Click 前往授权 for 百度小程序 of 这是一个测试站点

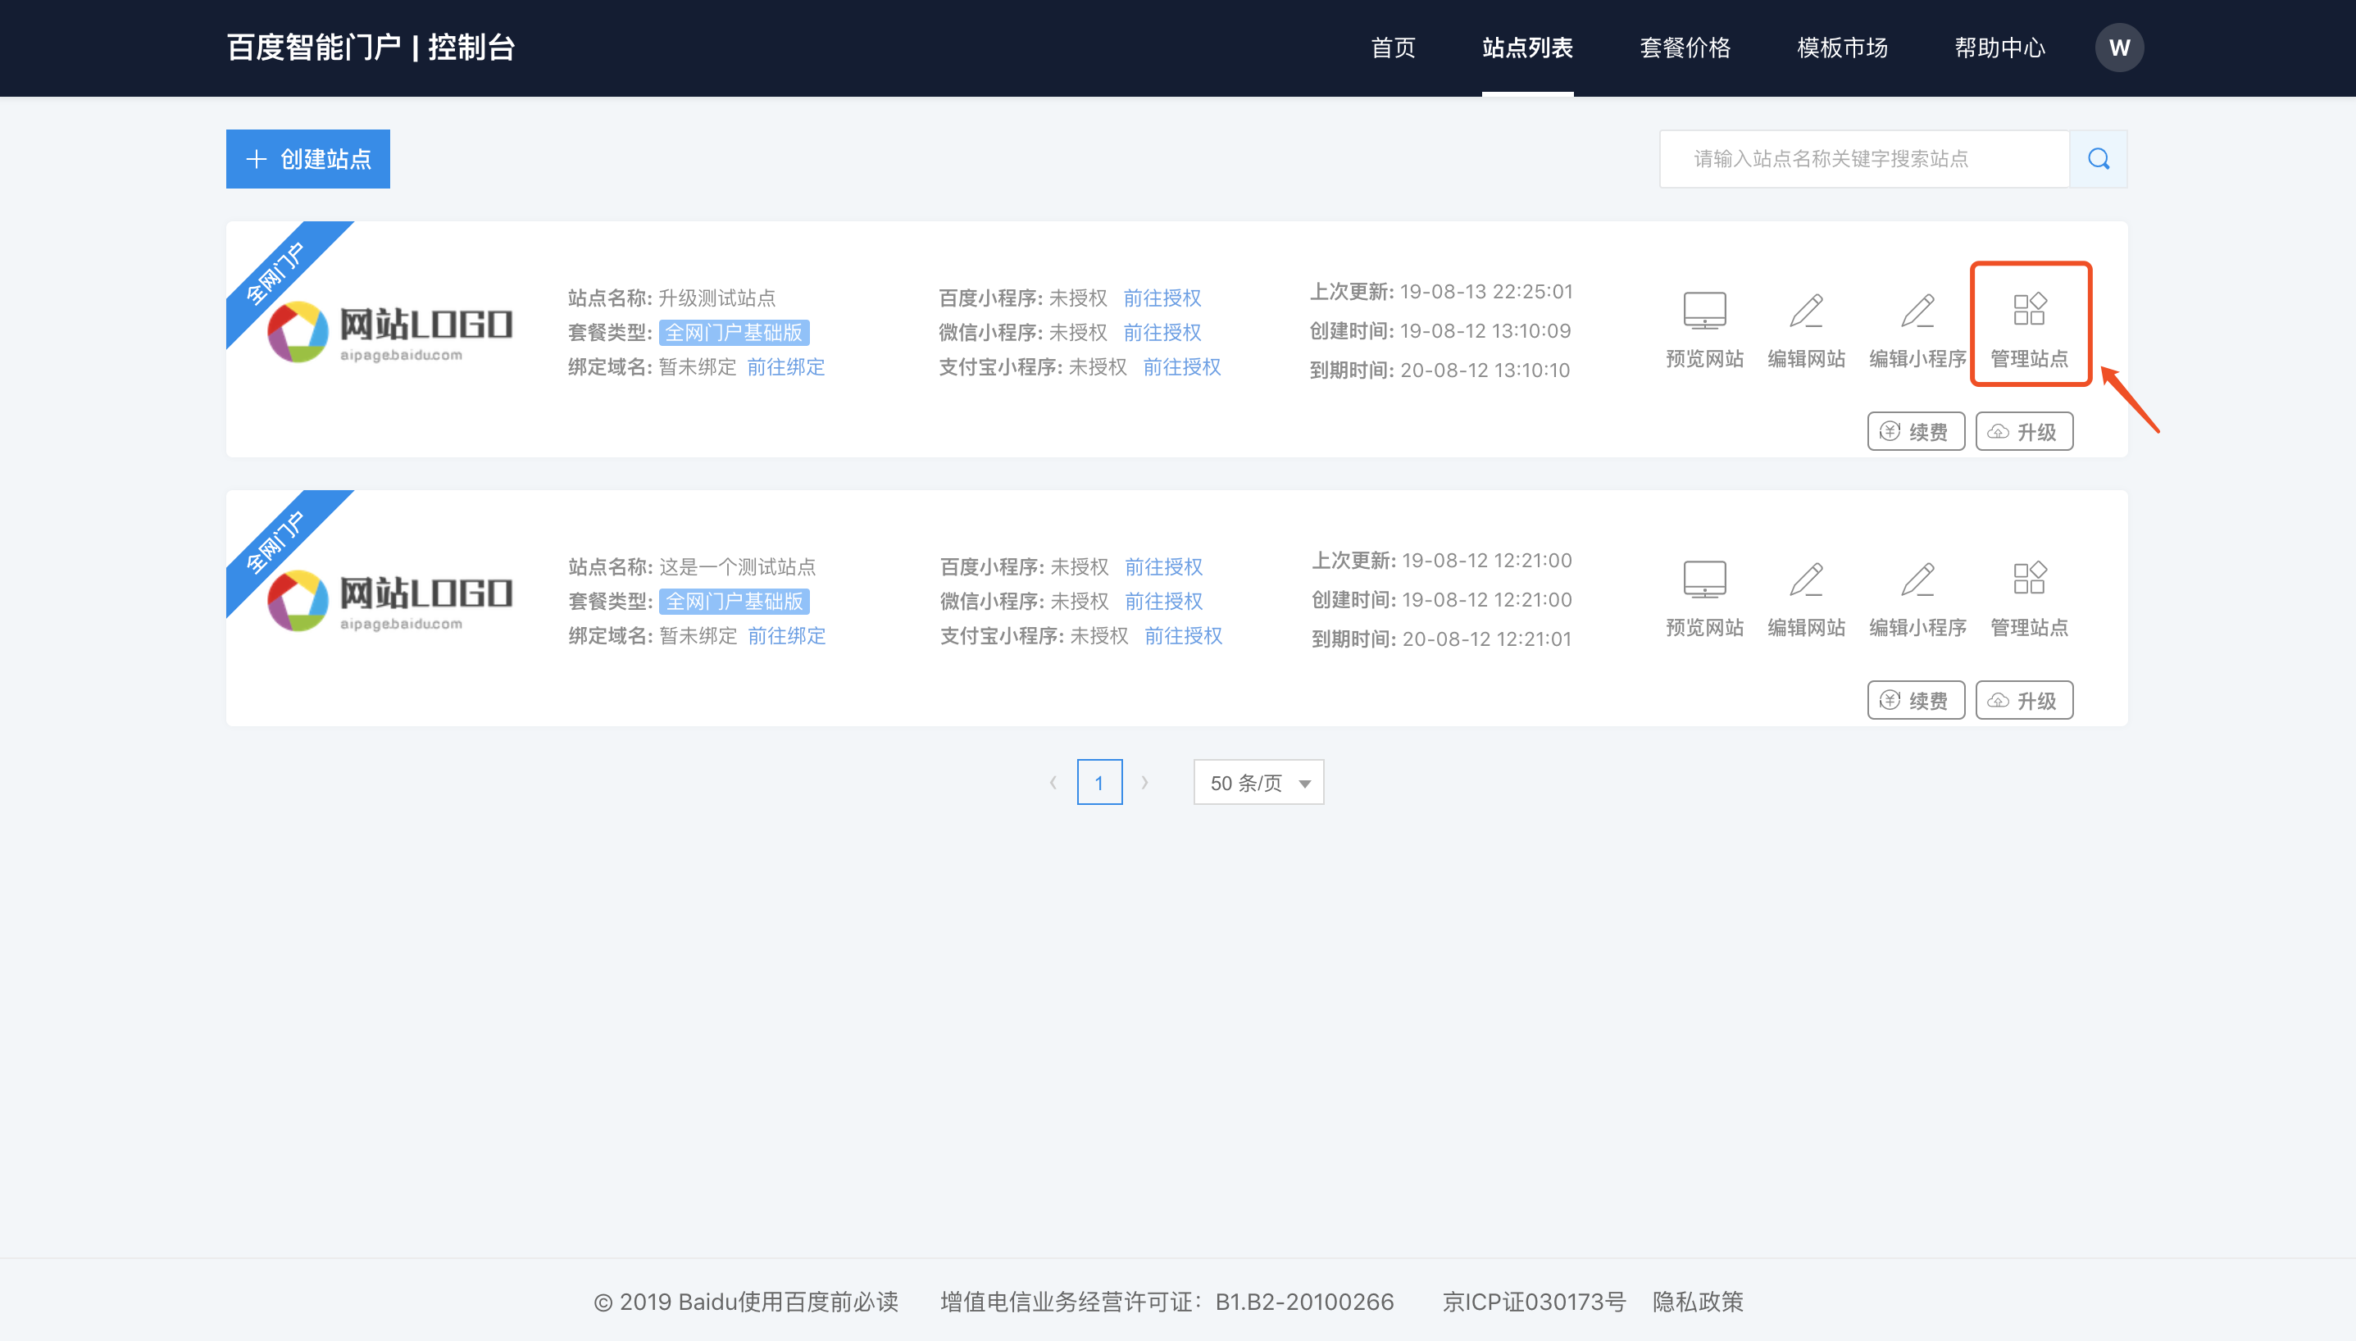(1164, 566)
